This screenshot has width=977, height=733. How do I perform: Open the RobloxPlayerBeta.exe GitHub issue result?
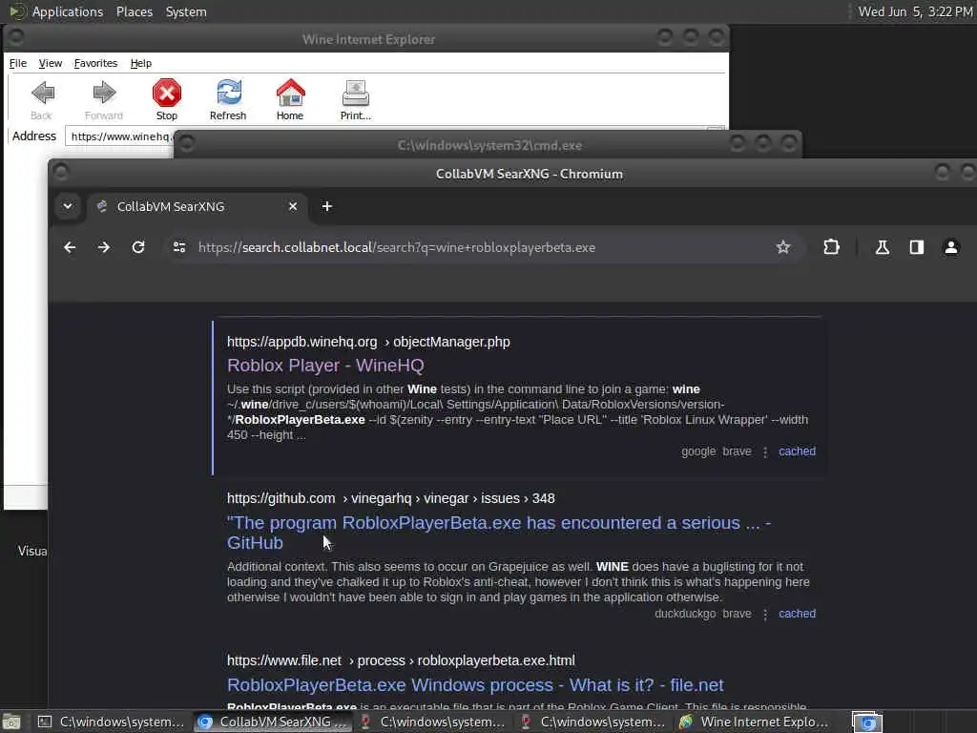pos(498,533)
